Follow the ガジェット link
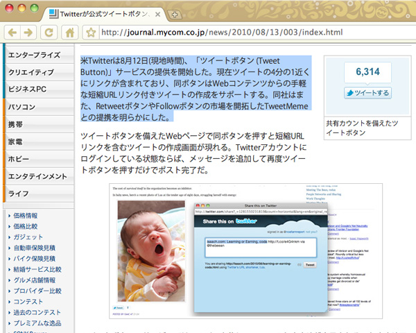 point(28,237)
